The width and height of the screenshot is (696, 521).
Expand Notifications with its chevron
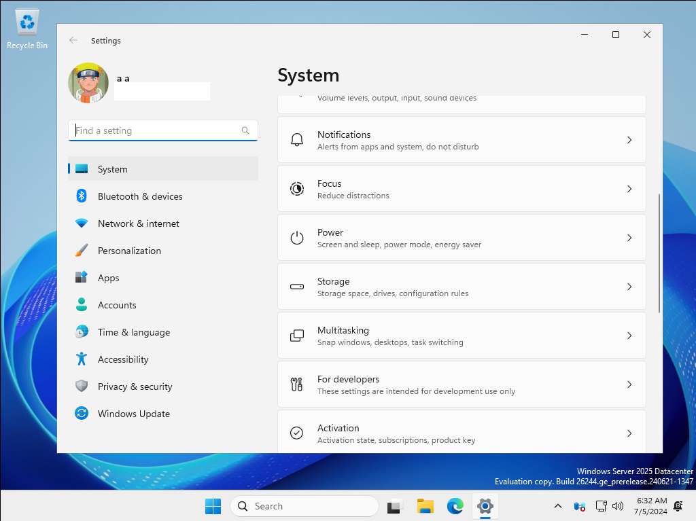coord(629,140)
